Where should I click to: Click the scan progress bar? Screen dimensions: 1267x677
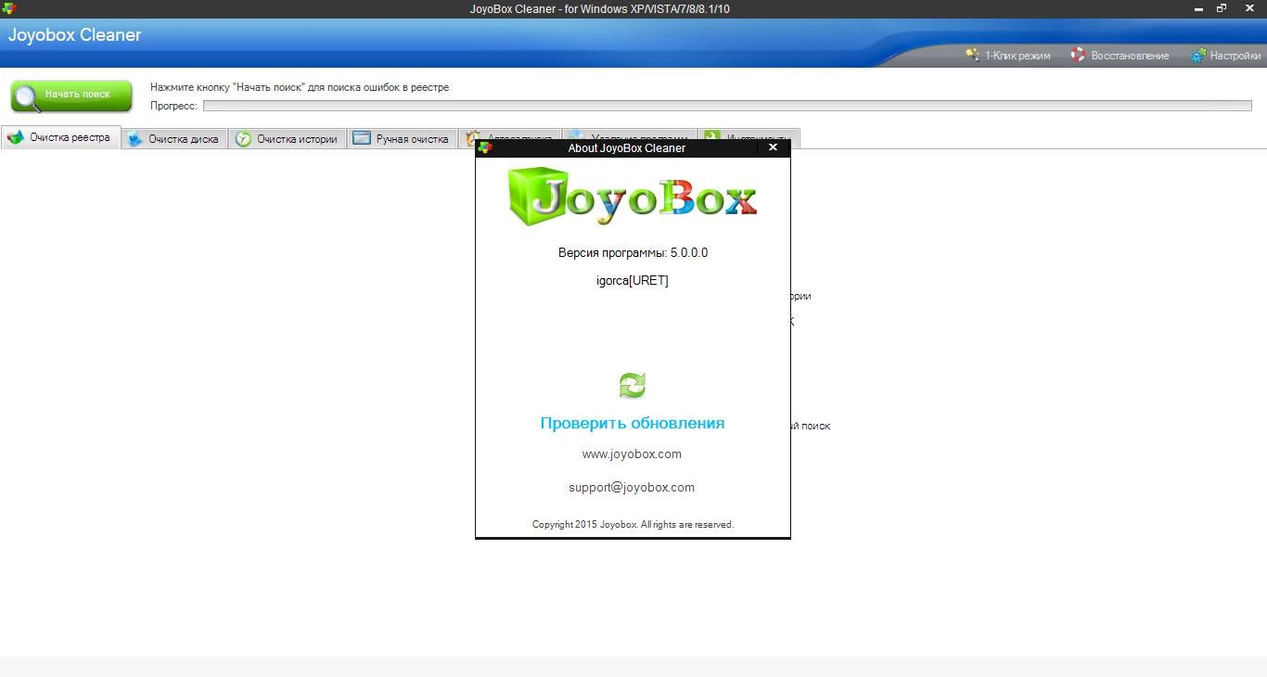pyautogui.click(x=727, y=106)
